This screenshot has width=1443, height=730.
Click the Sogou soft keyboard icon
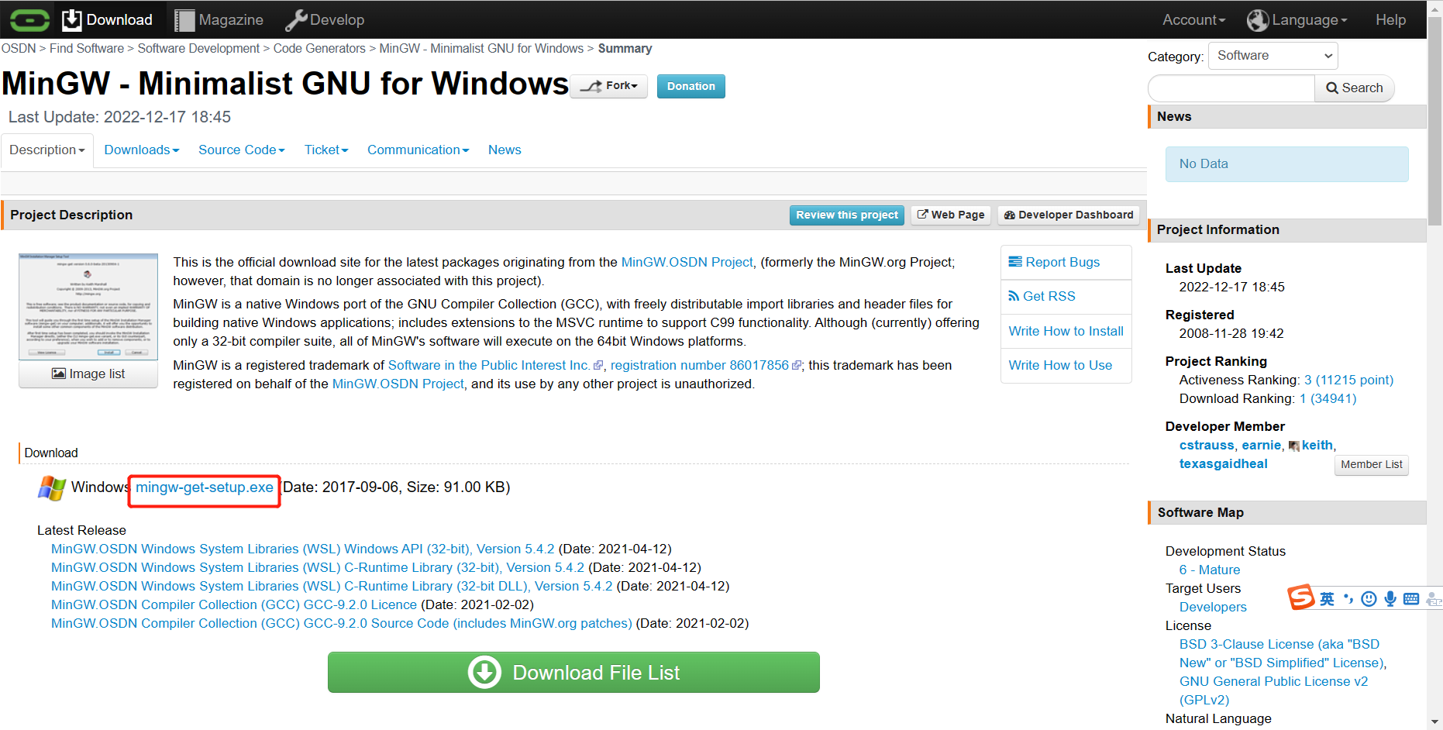tap(1411, 599)
